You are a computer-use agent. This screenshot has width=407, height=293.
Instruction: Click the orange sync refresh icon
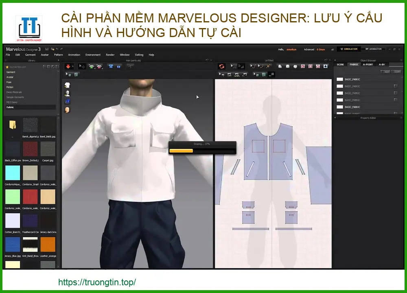[x=221, y=66]
